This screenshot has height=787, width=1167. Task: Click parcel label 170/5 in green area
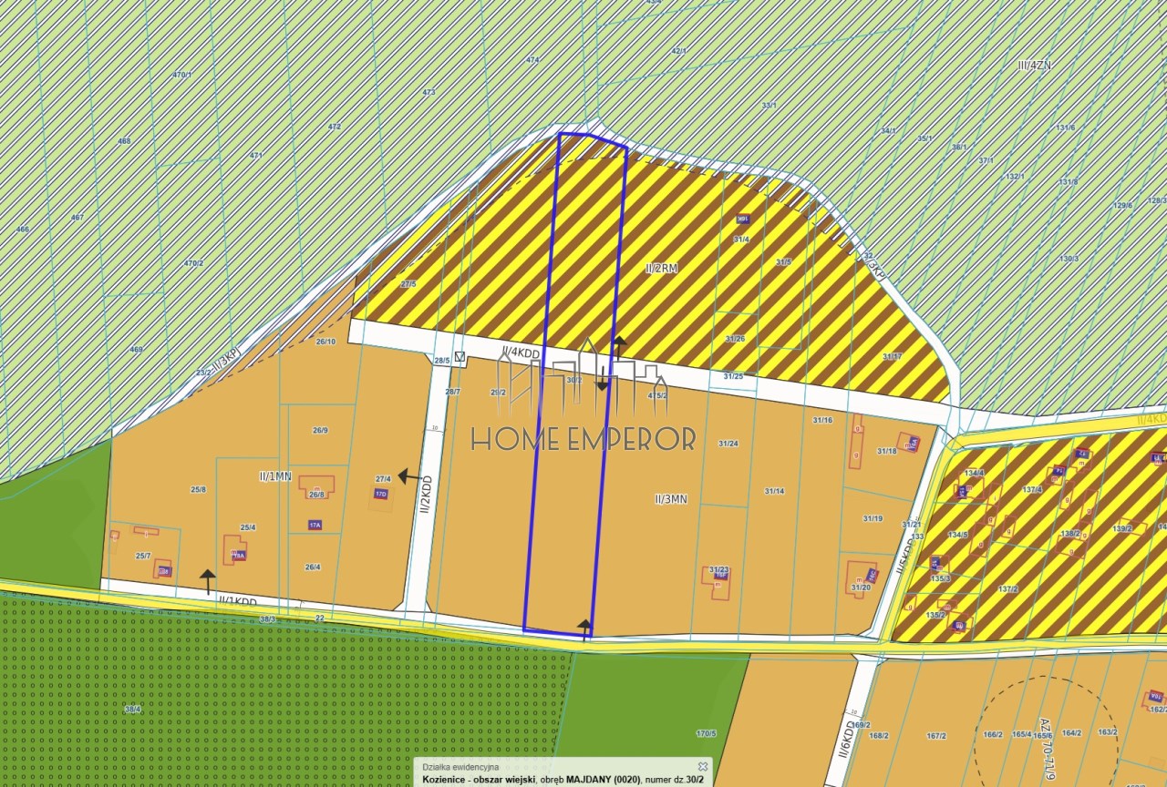click(x=706, y=733)
